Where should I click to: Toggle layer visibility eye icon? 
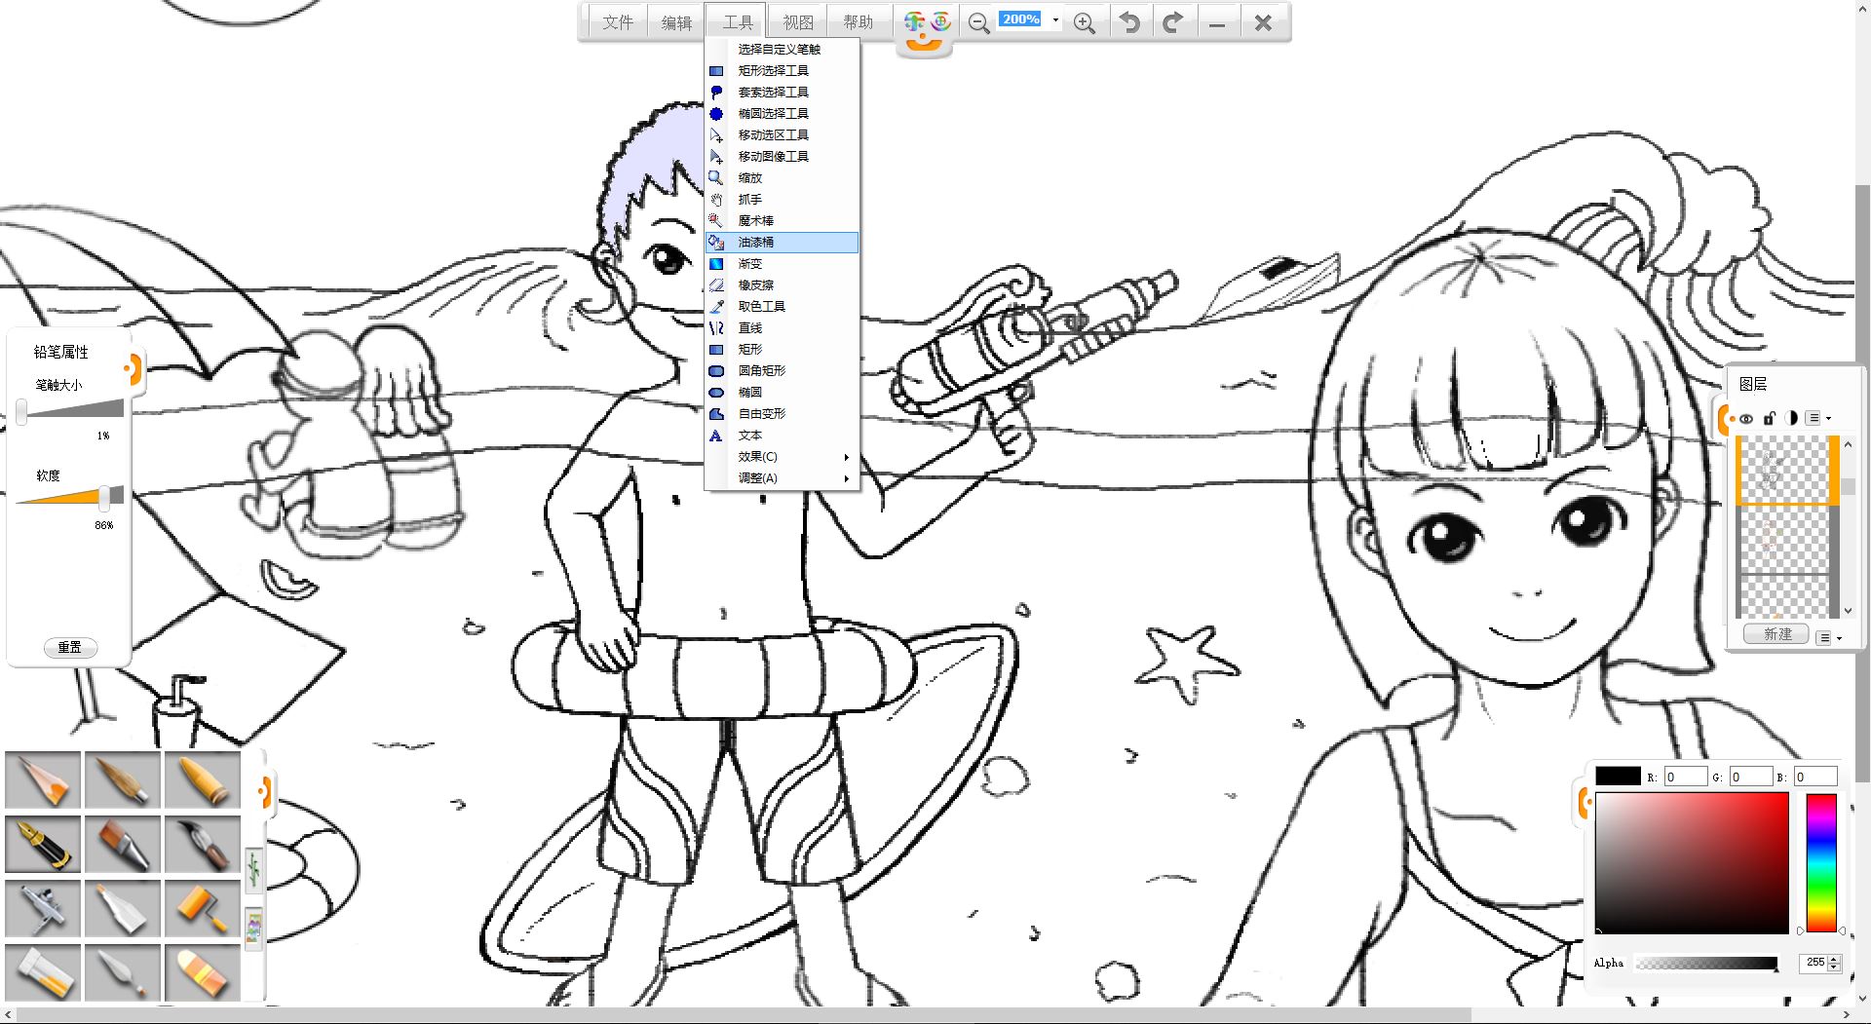click(1746, 419)
